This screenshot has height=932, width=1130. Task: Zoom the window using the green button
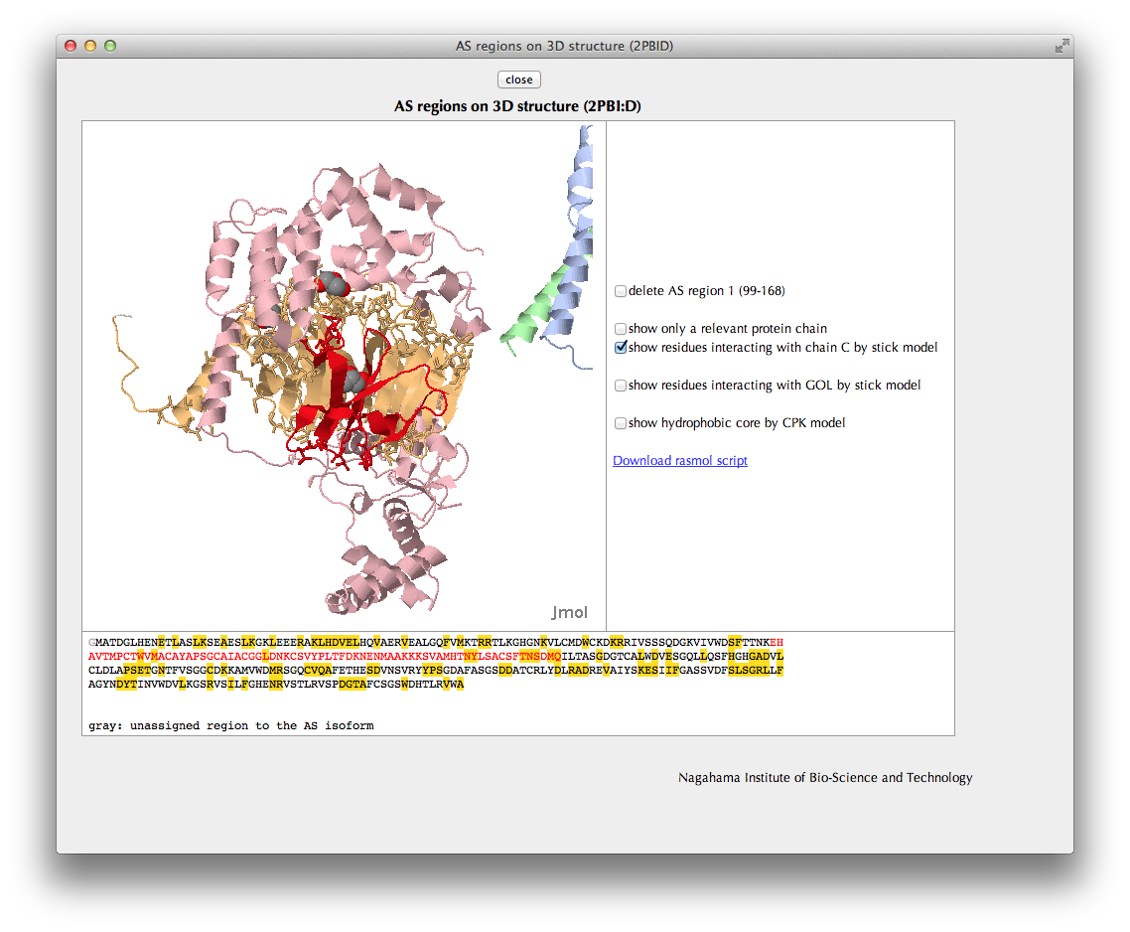[x=110, y=46]
